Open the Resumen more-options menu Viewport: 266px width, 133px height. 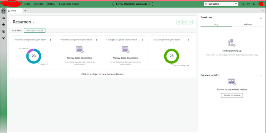[x=190, y=22]
